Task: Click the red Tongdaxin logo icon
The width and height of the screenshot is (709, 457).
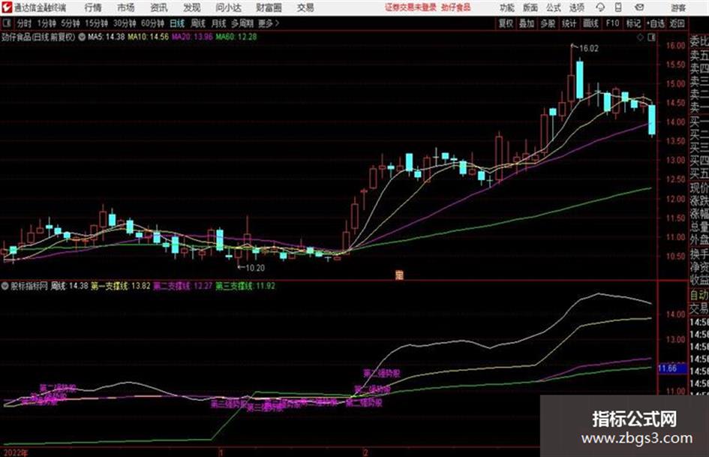Action: coord(6,8)
